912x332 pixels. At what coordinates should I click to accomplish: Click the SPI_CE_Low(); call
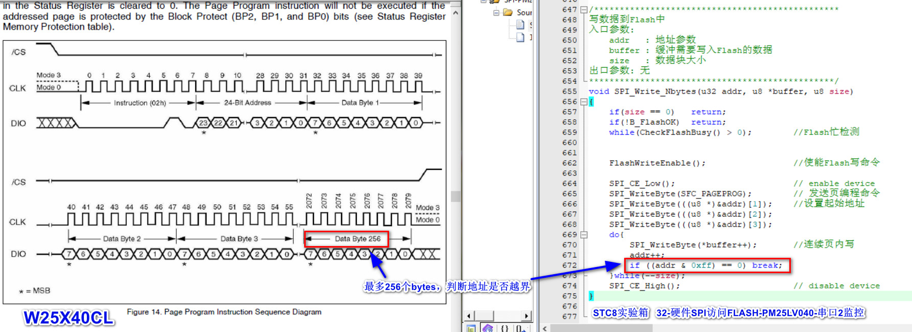click(642, 183)
